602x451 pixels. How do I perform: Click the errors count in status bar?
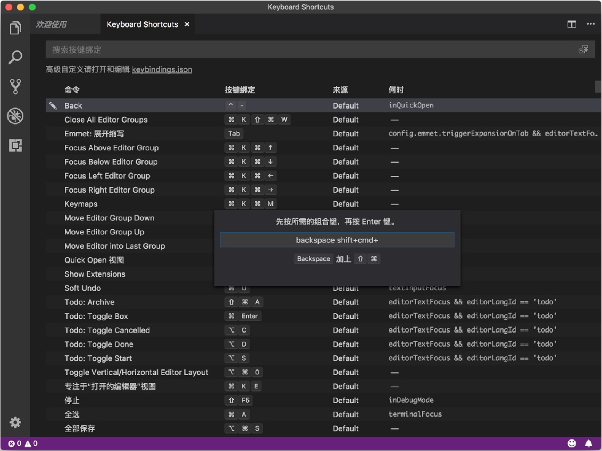tap(15, 443)
